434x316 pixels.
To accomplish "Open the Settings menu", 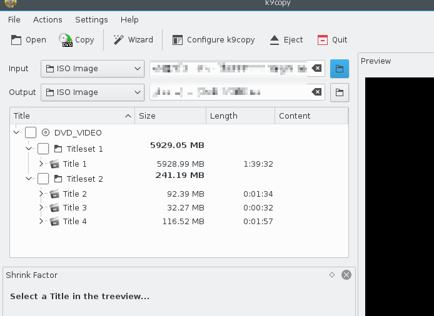I will (91, 19).
